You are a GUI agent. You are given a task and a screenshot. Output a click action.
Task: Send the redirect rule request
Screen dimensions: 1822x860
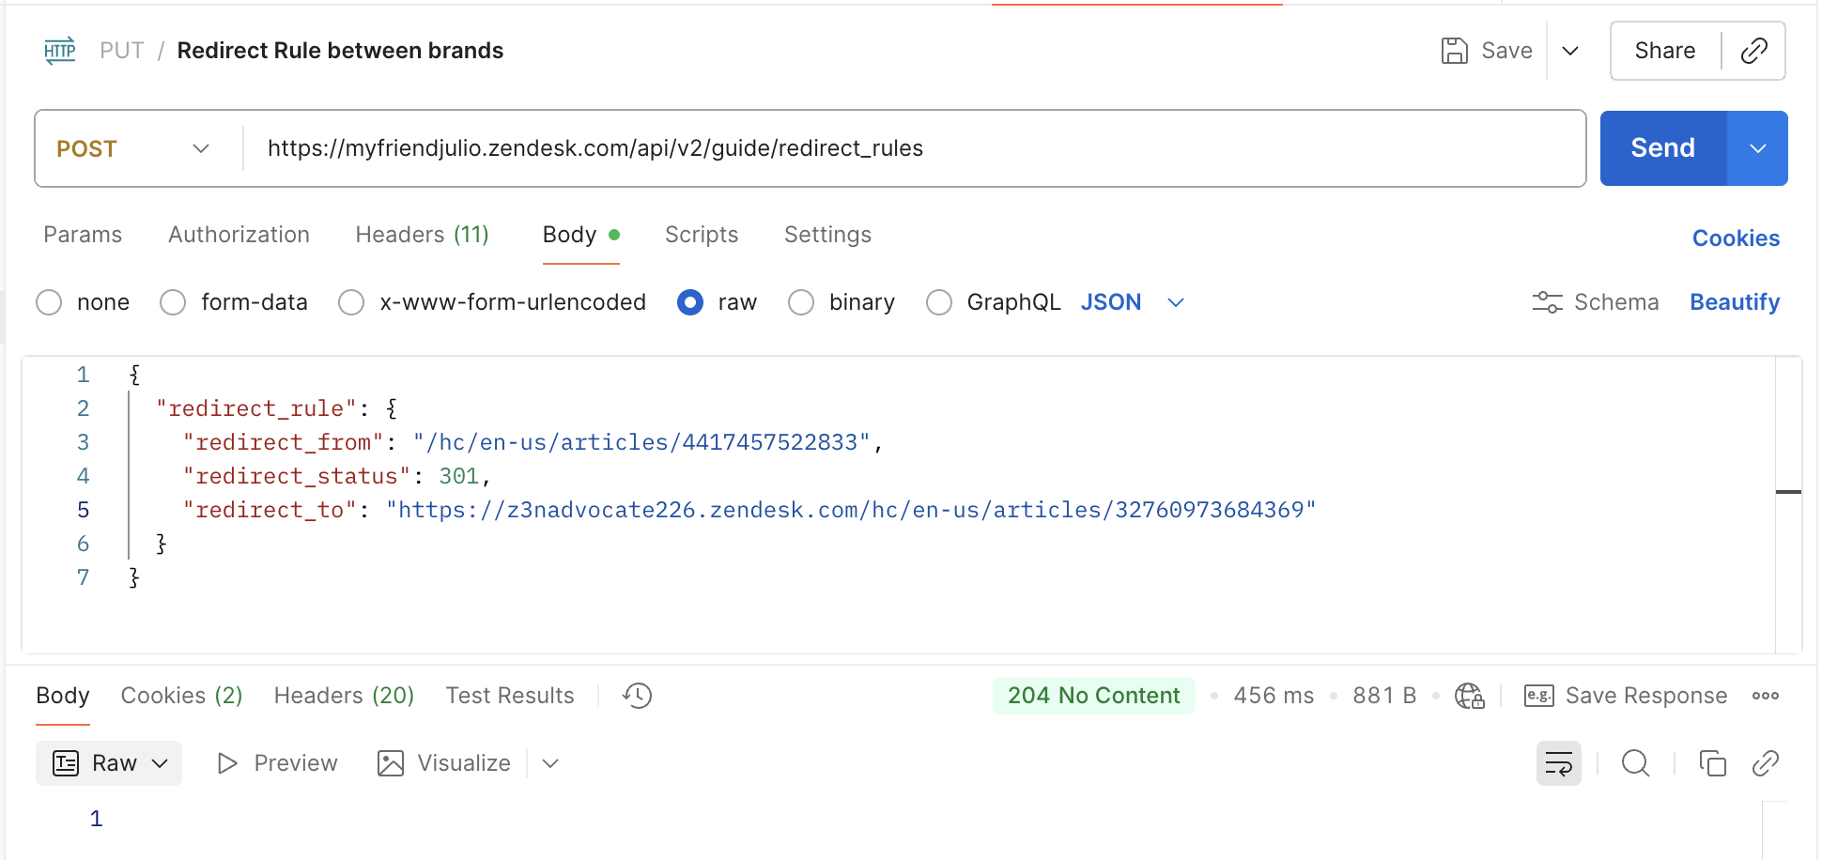1661,148
